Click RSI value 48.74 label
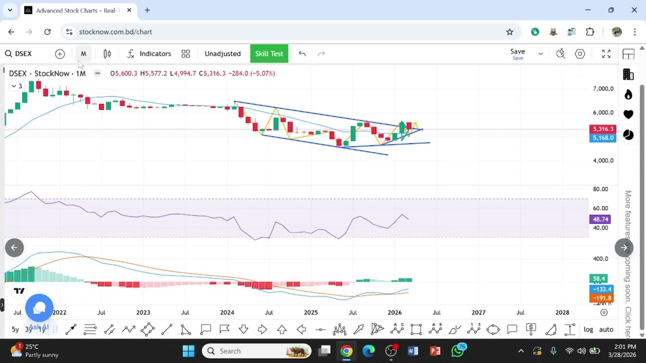The width and height of the screenshot is (646, 363). coord(600,219)
